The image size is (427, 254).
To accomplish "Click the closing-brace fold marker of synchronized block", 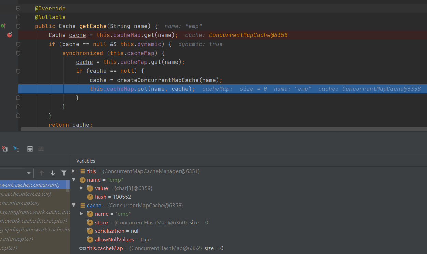I will point(18,107).
